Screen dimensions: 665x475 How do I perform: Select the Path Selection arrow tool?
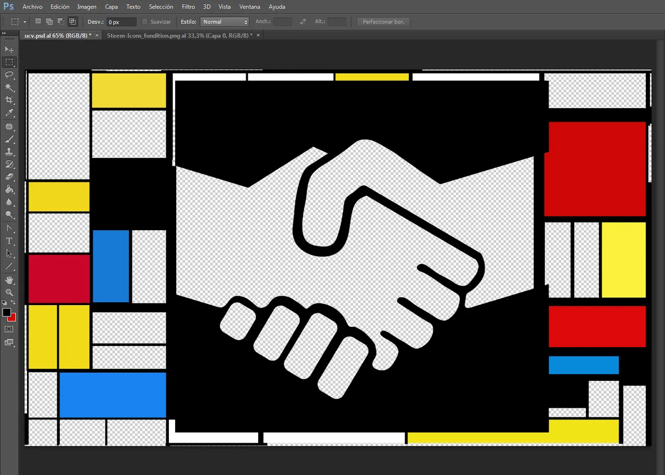(9, 254)
